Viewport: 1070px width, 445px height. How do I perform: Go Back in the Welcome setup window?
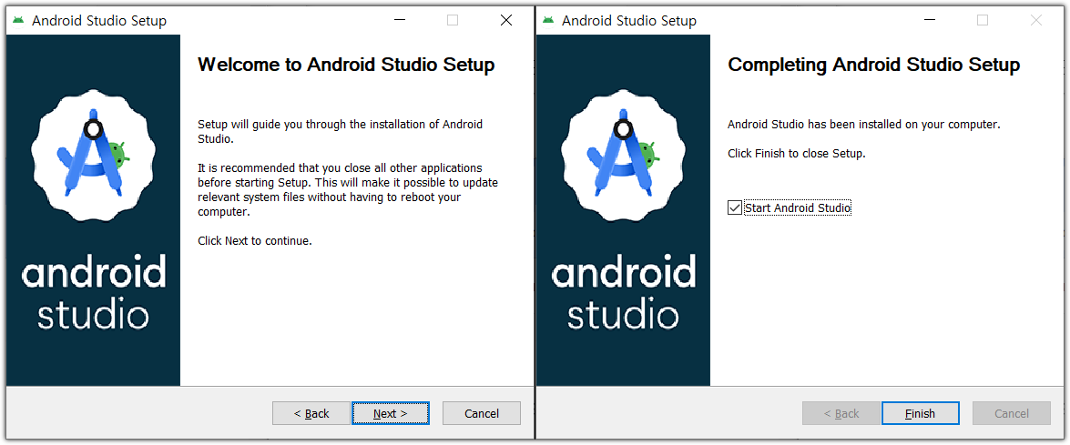tap(311, 413)
